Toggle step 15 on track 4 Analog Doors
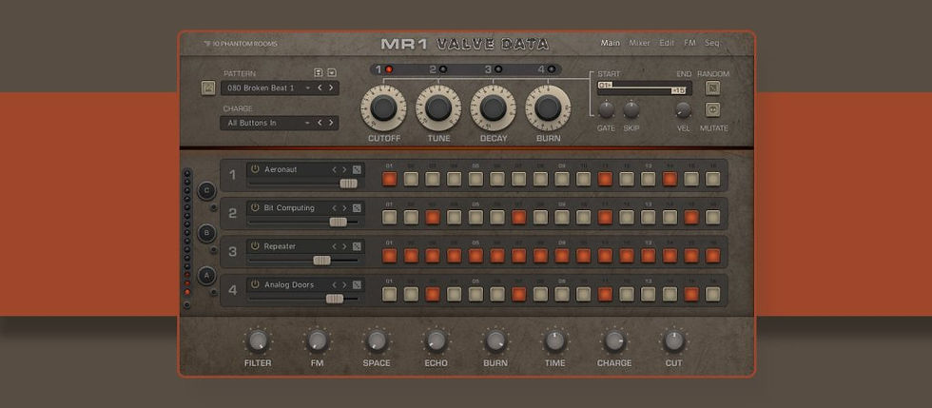The height and width of the screenshot is (408, 932). (x=691, y=295)
